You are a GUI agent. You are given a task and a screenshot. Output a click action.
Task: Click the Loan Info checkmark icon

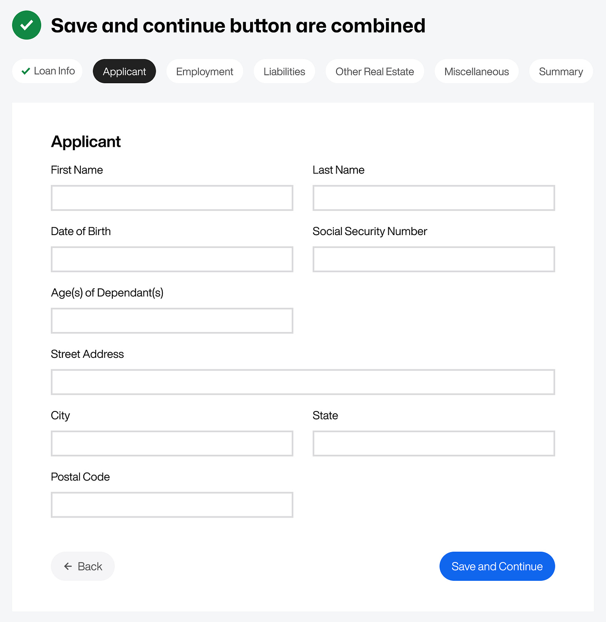tap(26, 71)
